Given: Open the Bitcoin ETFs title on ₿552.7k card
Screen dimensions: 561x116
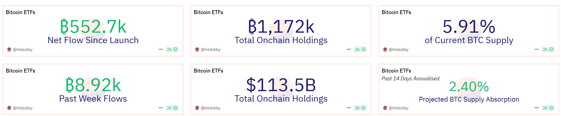Looking at the screenshot, I should [20, 12].
